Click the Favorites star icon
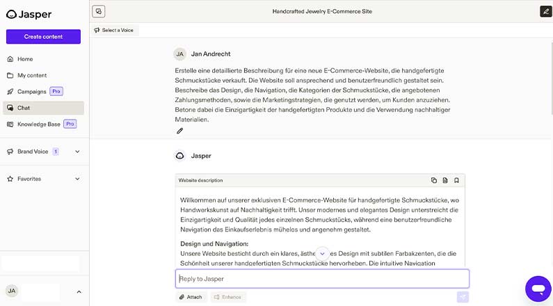This screenshot has height=306, width=553. point(10,179)
